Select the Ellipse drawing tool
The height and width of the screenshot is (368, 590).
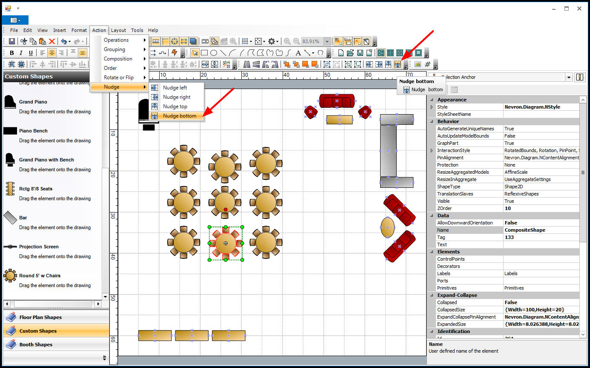[214, 53]
